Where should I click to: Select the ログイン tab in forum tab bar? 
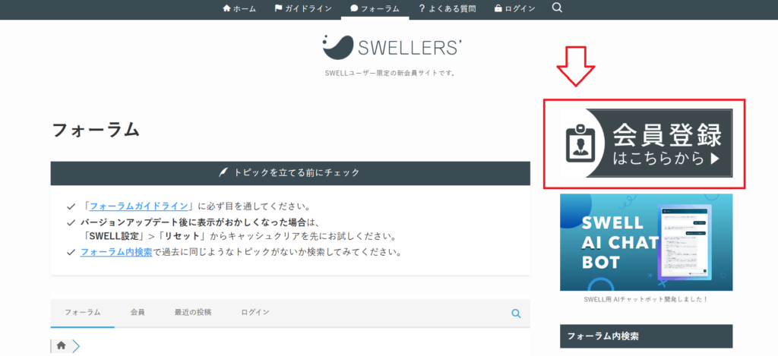tap(255, 313)
